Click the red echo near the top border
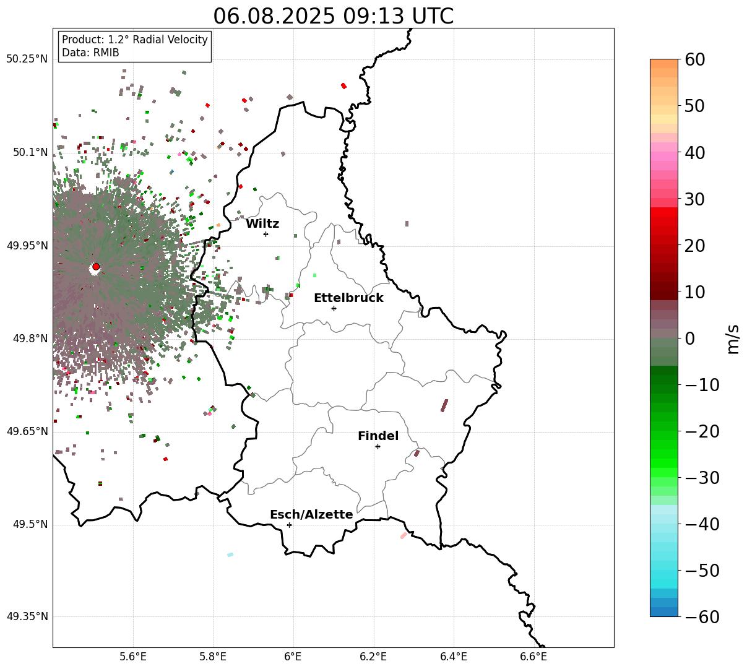Screen dimensions: 747x669 click(x=343, y=86)
